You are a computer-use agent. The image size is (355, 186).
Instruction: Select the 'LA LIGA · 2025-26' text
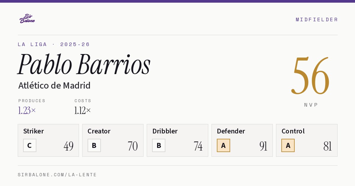coord(54,44)
